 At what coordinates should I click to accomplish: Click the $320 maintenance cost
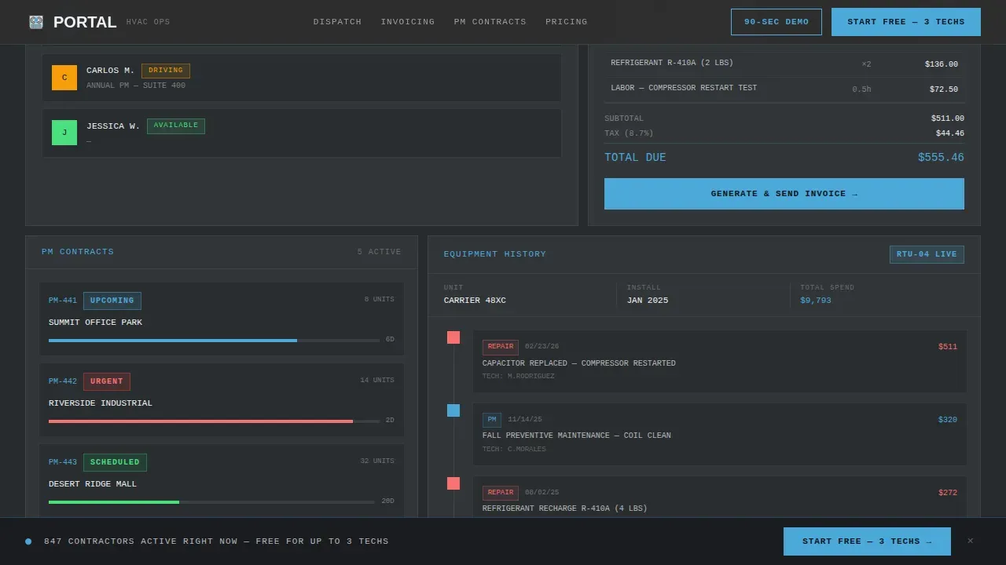pyautogui.click(x=948, y=420)
